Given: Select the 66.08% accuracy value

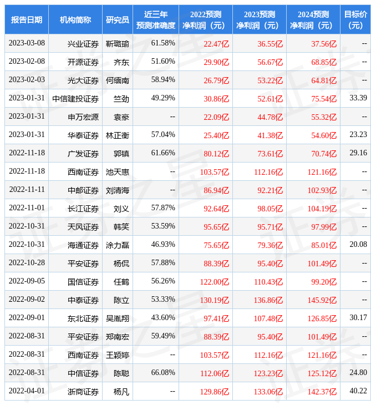Looking at the screenshot, I should click(163, 372).
